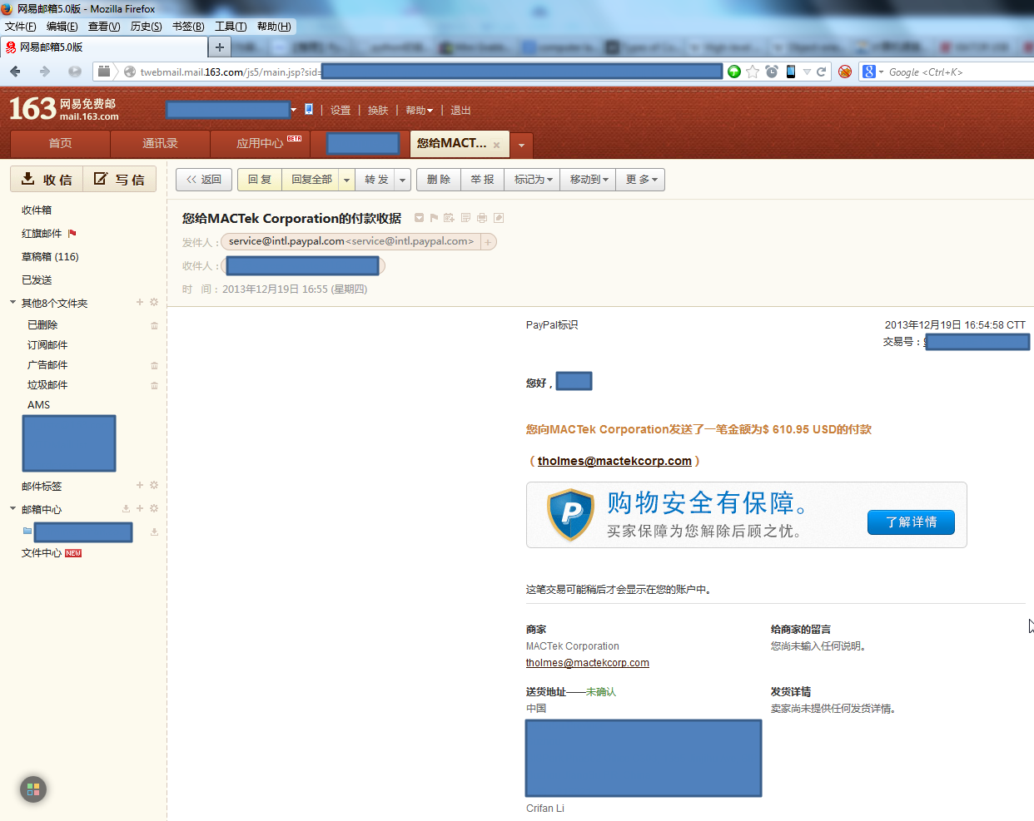Add sender to contacts with plus button

(488, 242)
